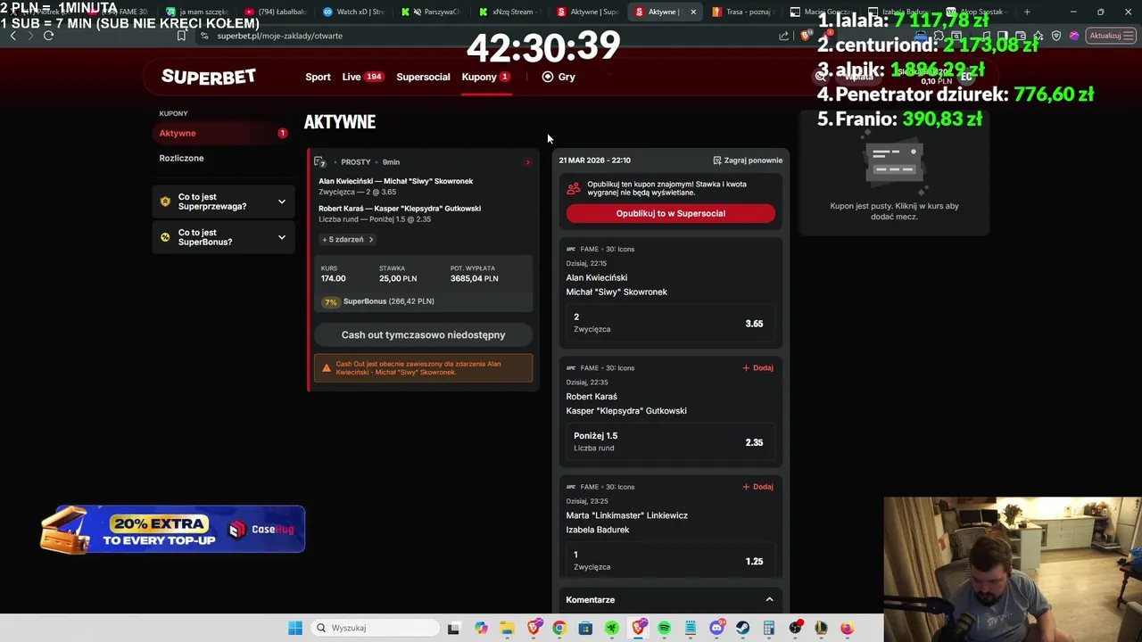Select odds 3.65 for Kwieciński vs Skowronek

point(670,323)
